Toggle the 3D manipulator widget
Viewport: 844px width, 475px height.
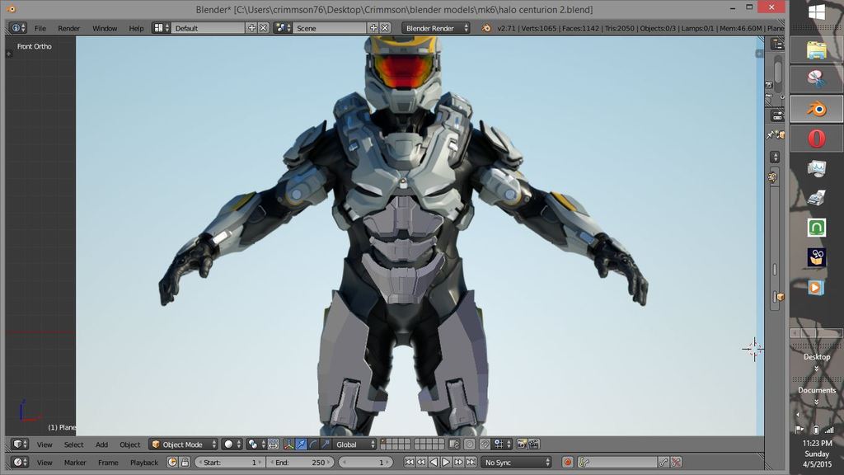[x=288, y=444]
